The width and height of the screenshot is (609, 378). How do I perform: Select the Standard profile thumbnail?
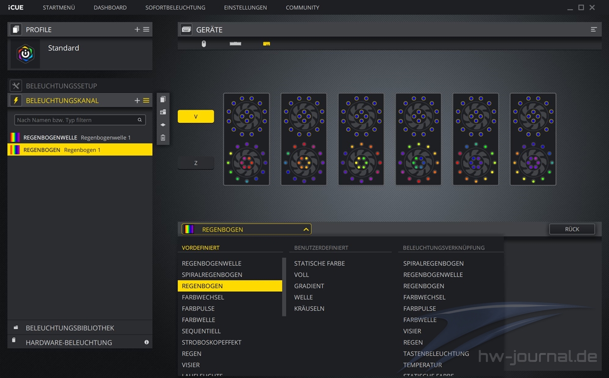tap(25, 54)
